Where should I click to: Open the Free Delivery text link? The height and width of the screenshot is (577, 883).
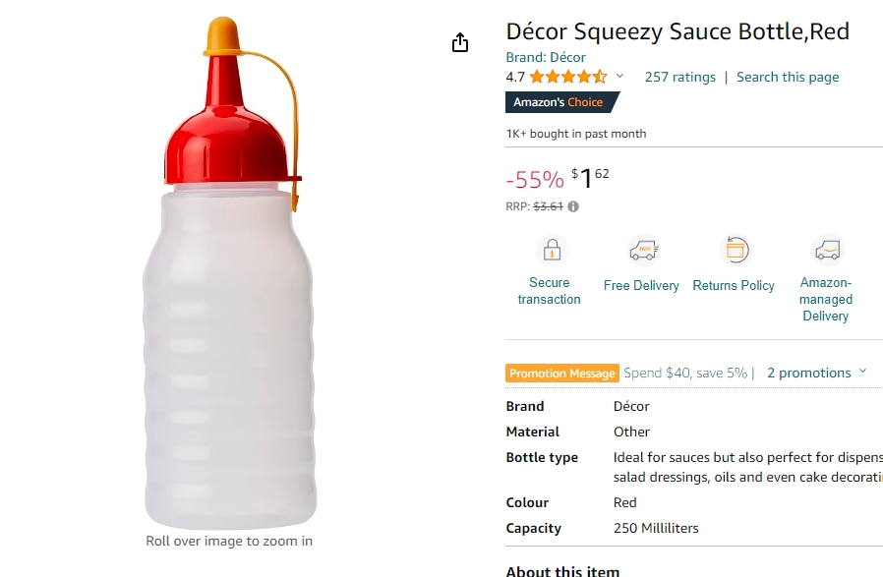coord(641,285)
